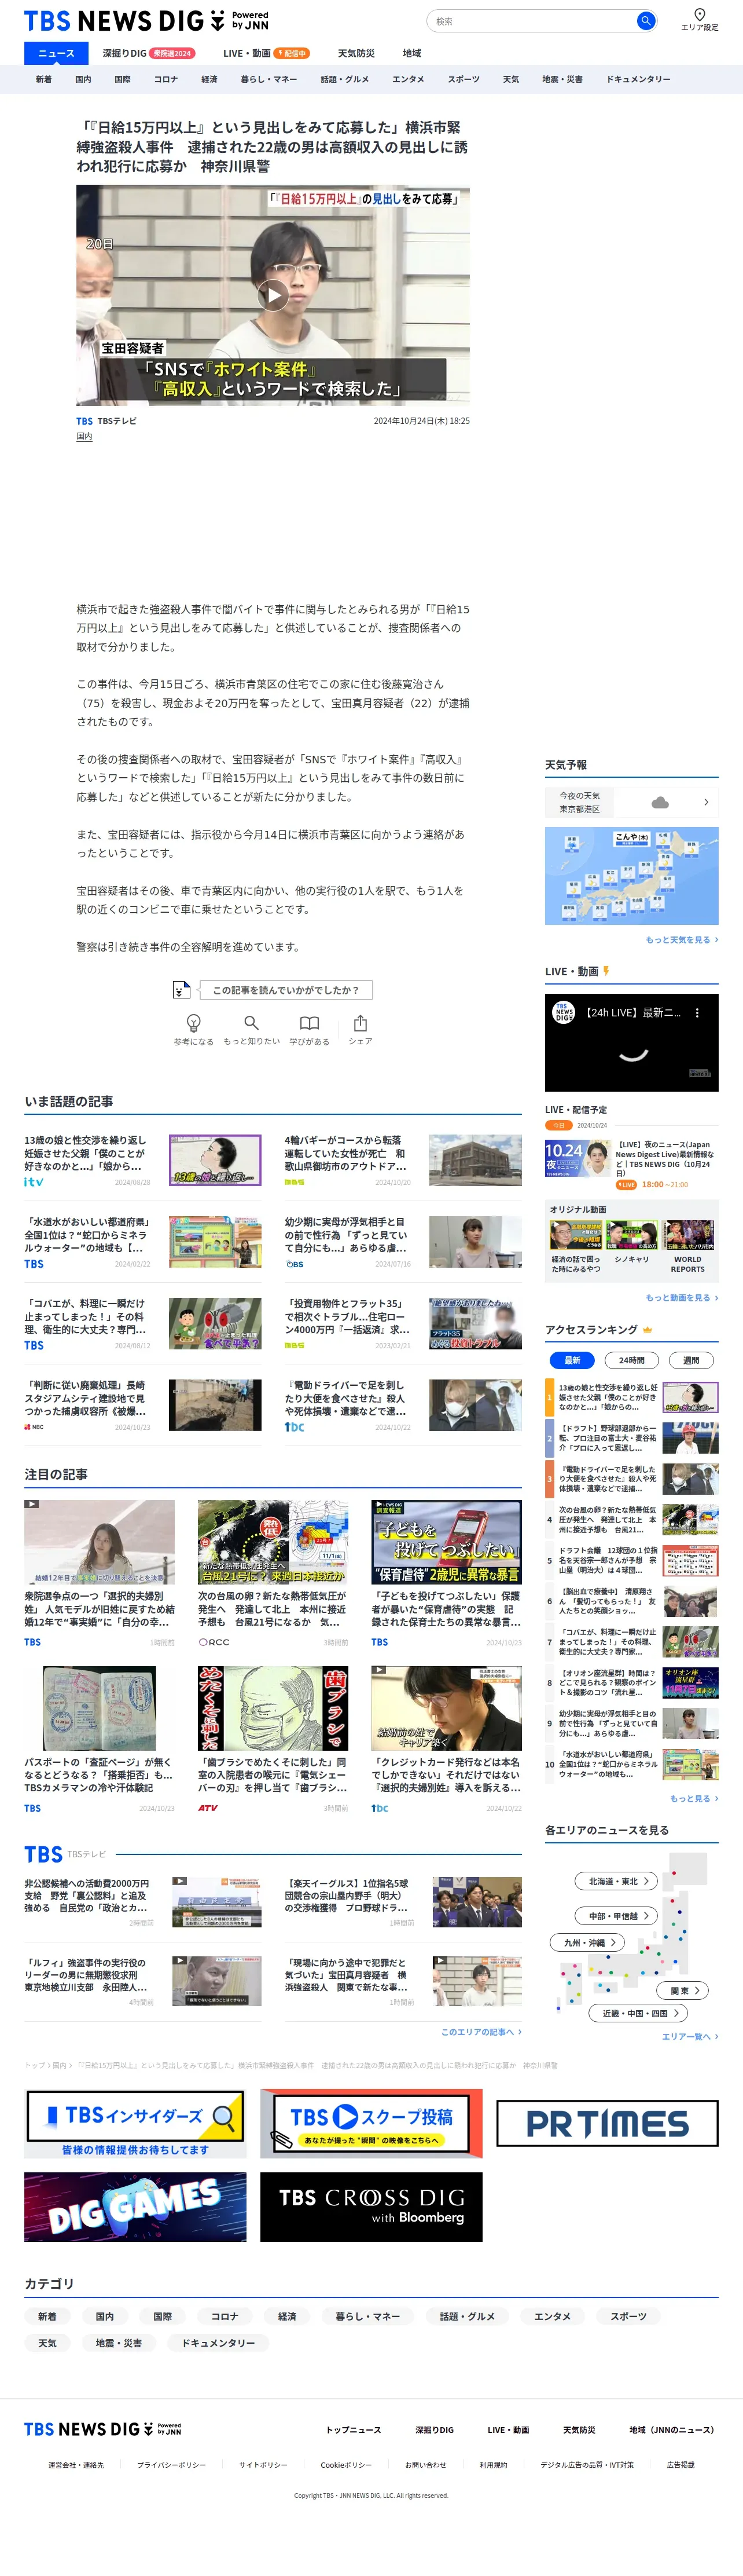
Task: Open パスポート増補ページ article thumbnail
Action: (x=99, y=1708)
